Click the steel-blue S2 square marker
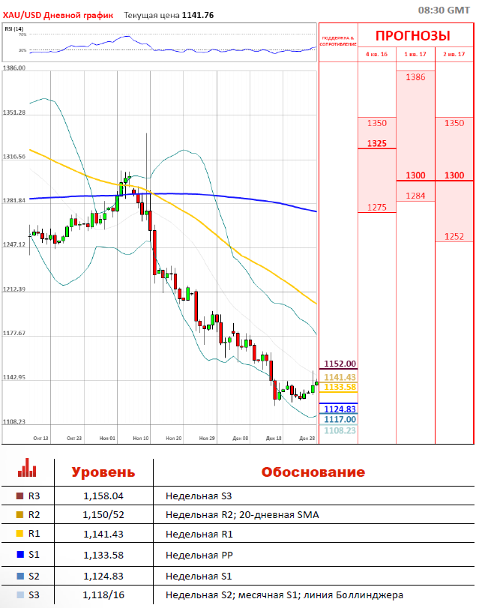 tap(19, 576)
